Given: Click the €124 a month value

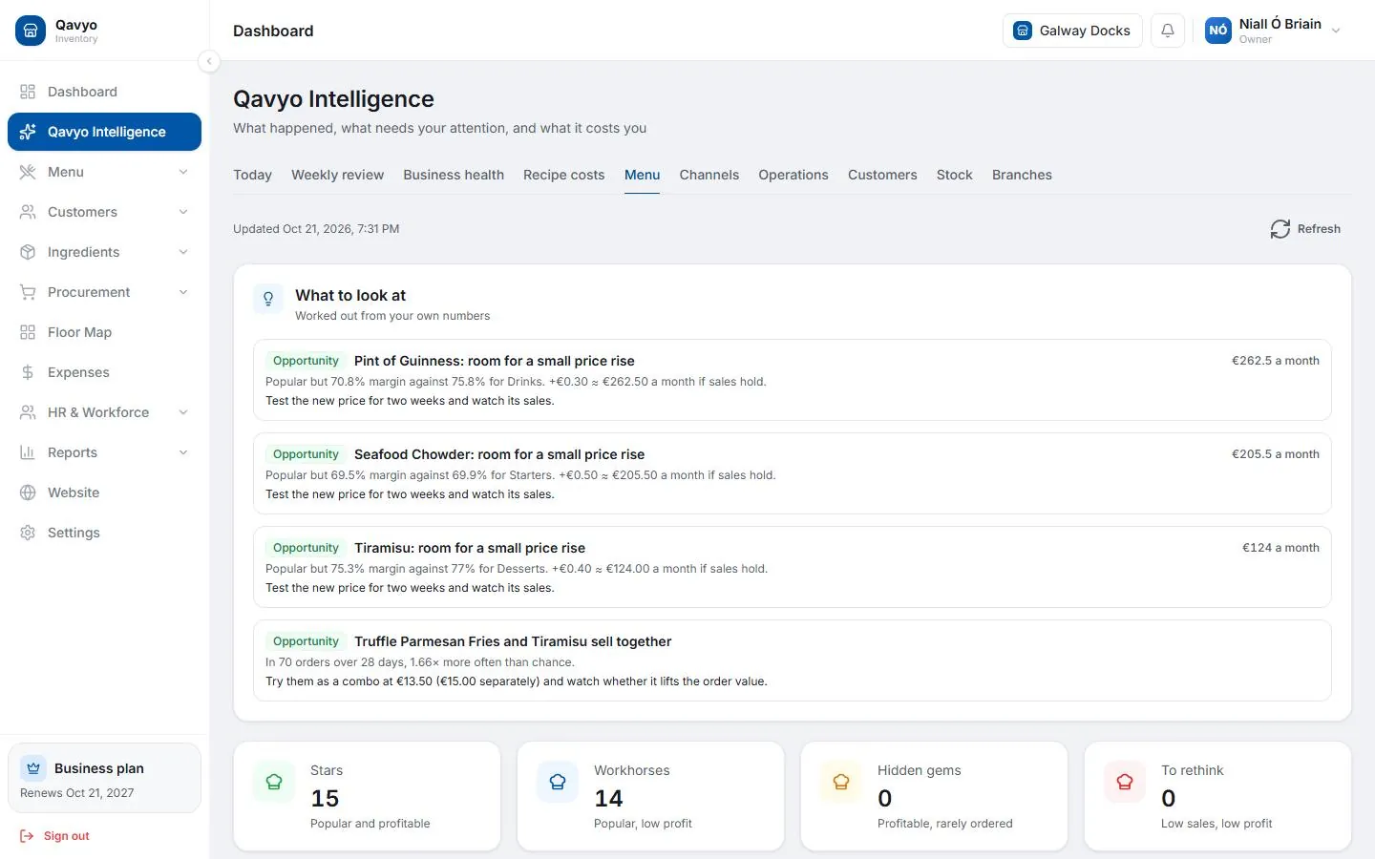Looking at the screenshot, I should click(1280, 548).
